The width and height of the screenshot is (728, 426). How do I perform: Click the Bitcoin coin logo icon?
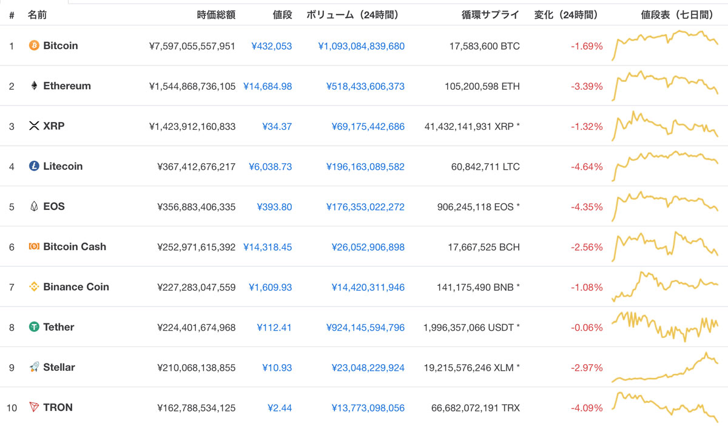(34, 46)
